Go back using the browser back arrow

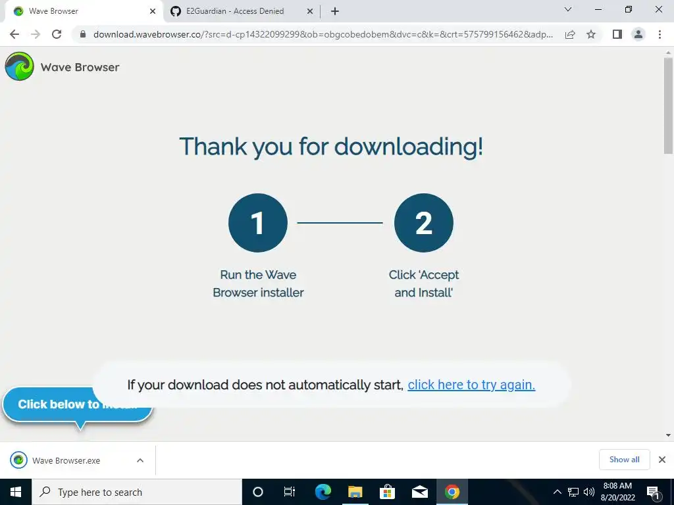coord(14,34)
